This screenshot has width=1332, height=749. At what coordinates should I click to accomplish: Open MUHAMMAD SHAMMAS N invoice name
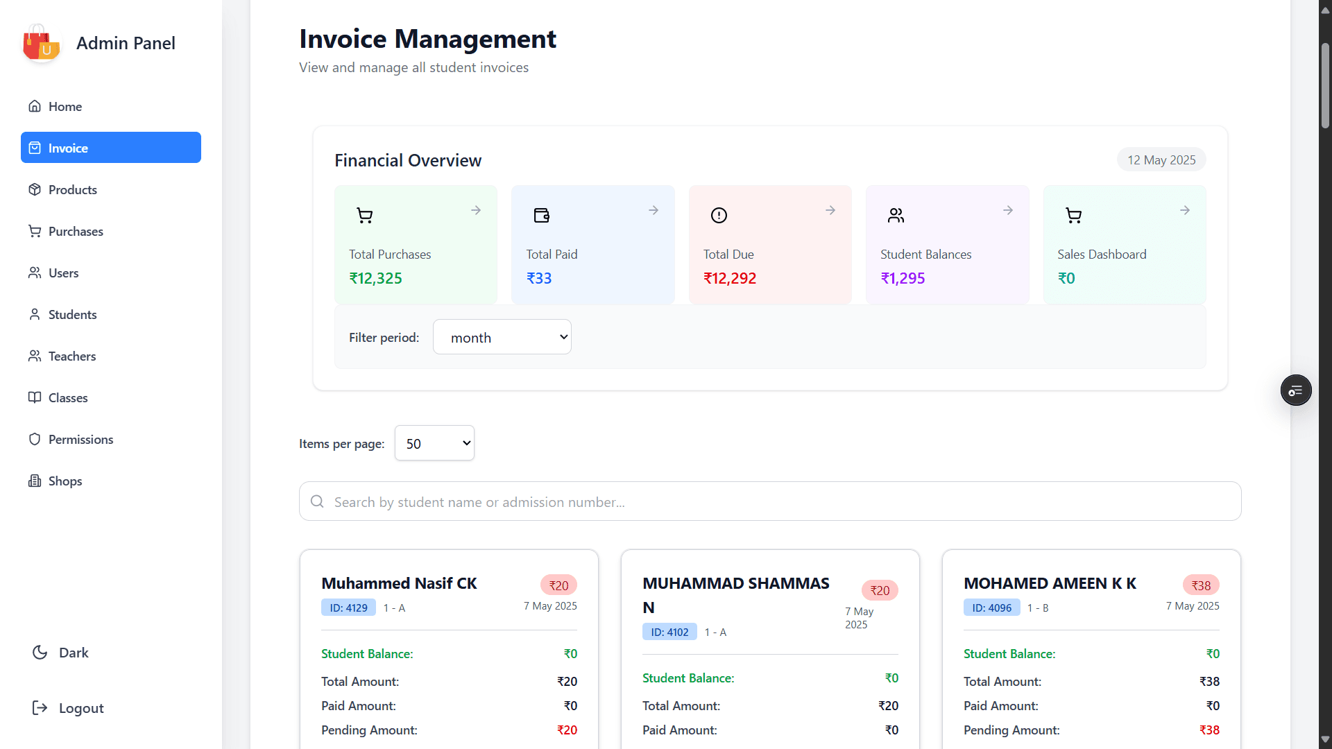(x=736, y=595)
